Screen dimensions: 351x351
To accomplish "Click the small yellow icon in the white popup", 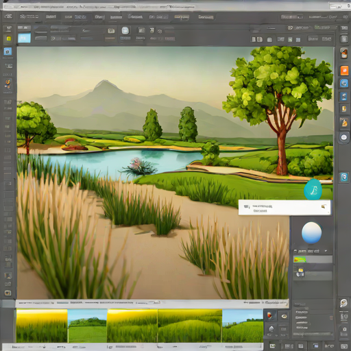I will tap(324, 207).
